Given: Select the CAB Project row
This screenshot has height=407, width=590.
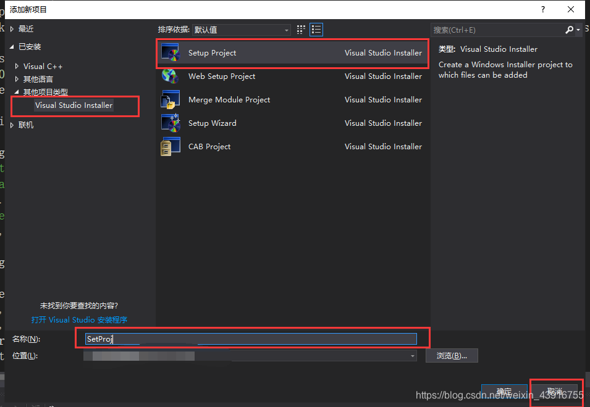Looking at the screenshot, I should (293, 146).
